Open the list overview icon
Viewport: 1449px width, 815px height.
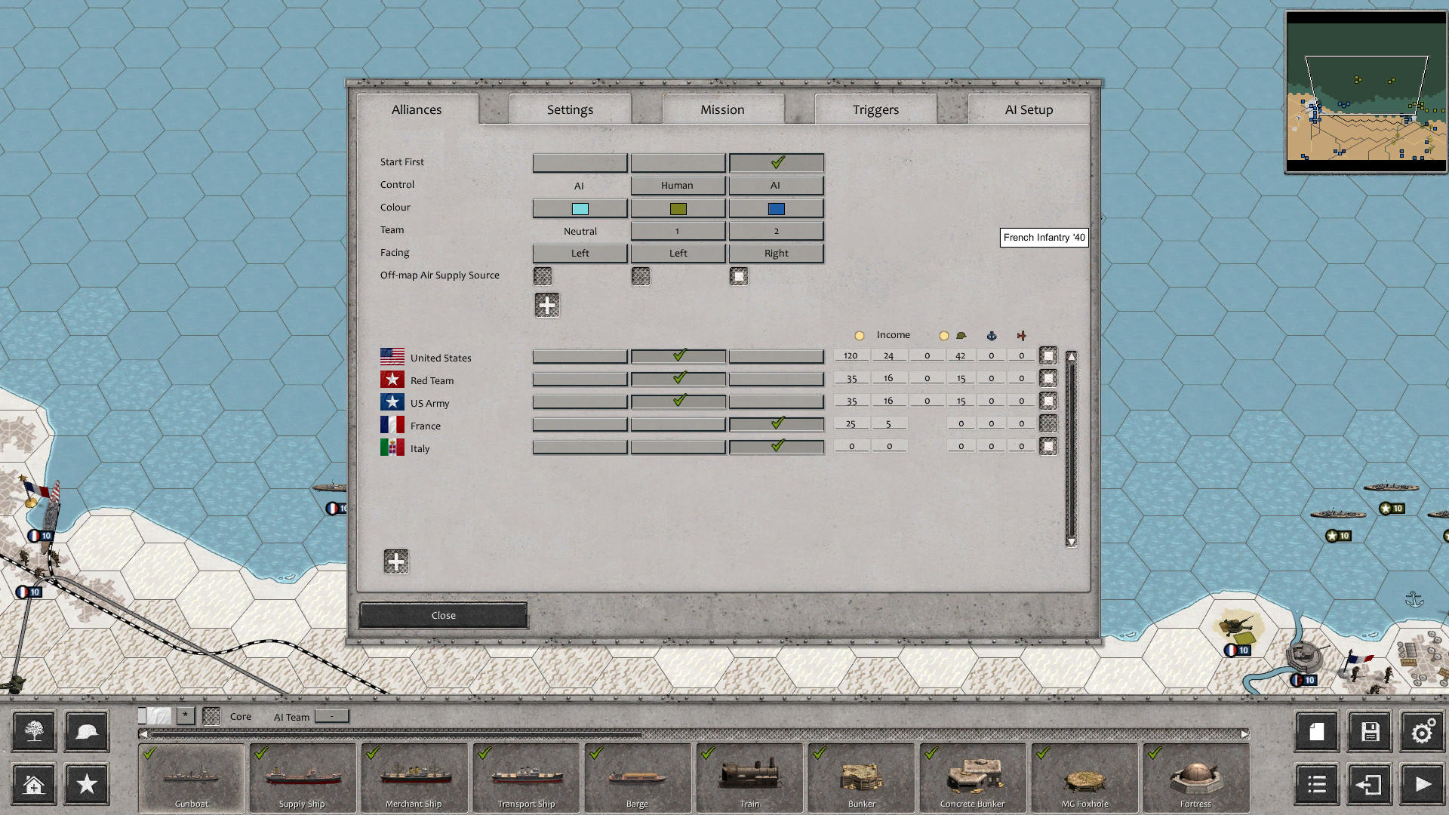(1316, 784)
